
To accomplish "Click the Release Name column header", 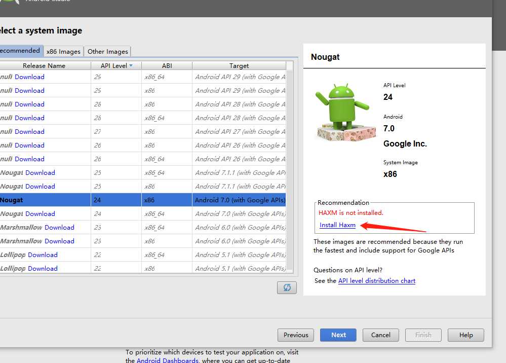I will (x=44, y=65).
